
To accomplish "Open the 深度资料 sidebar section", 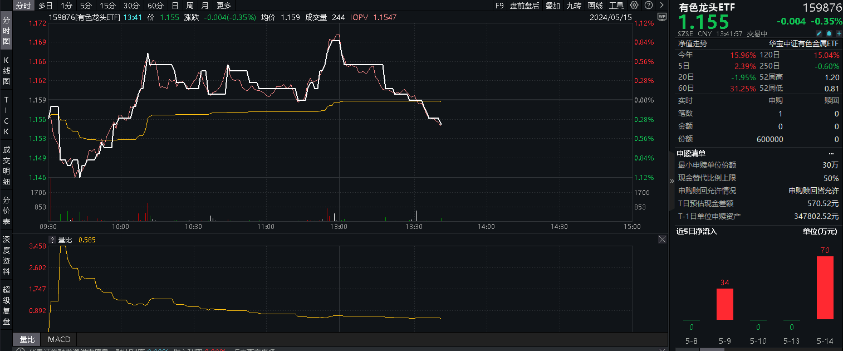I will click(7, 255).
